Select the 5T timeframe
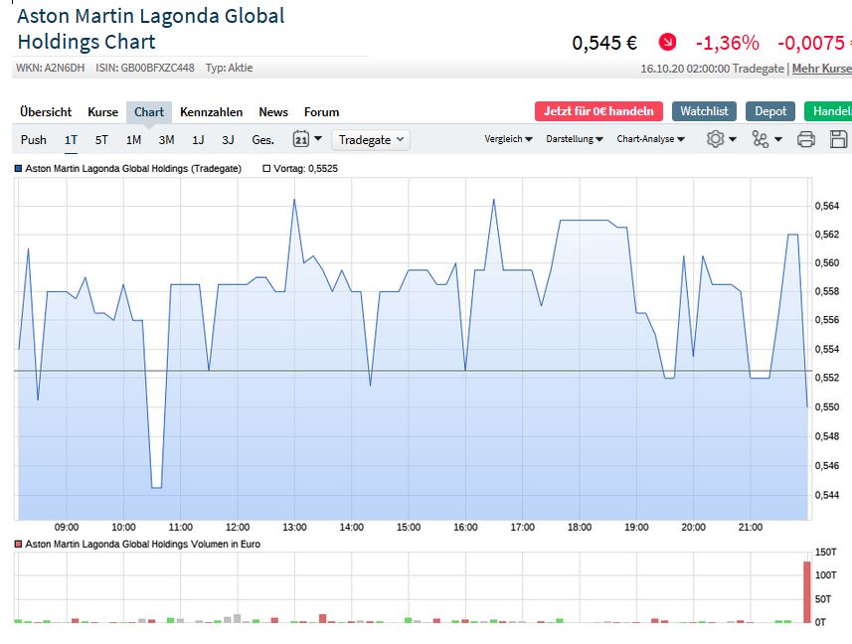852x644 pixels. point(101,140)
